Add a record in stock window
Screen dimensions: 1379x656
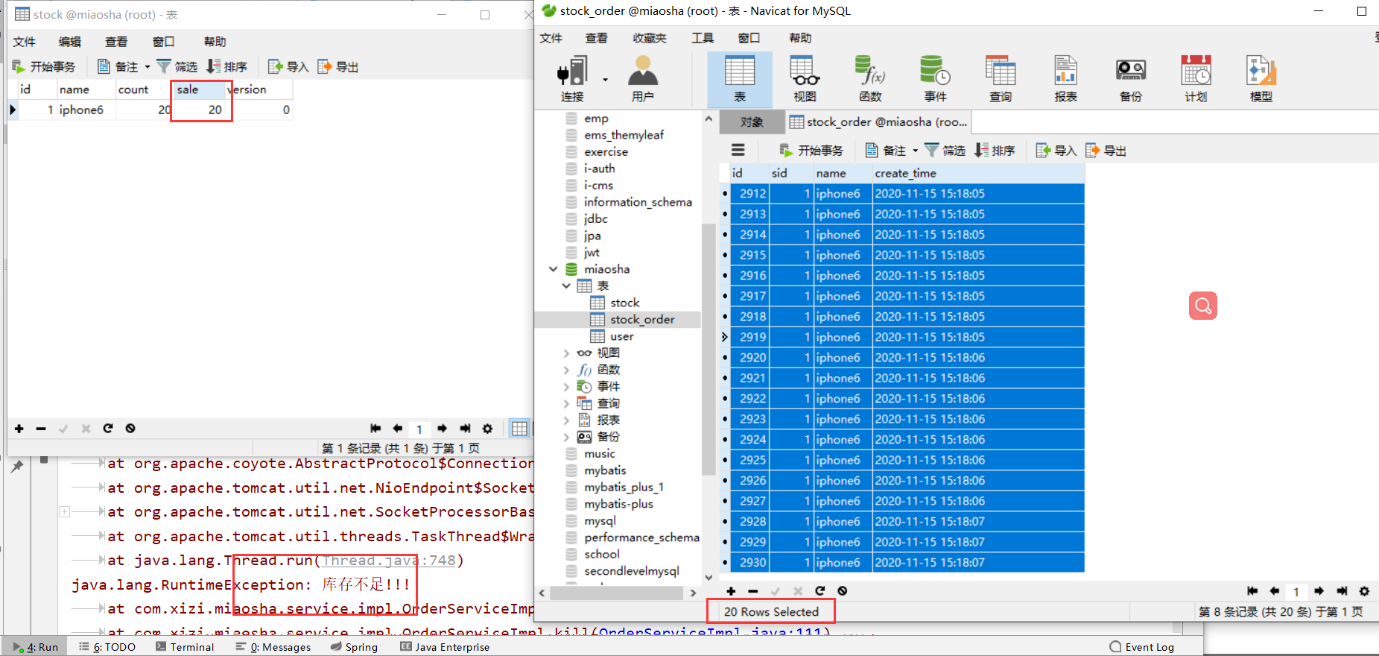[x=19, y=429]
